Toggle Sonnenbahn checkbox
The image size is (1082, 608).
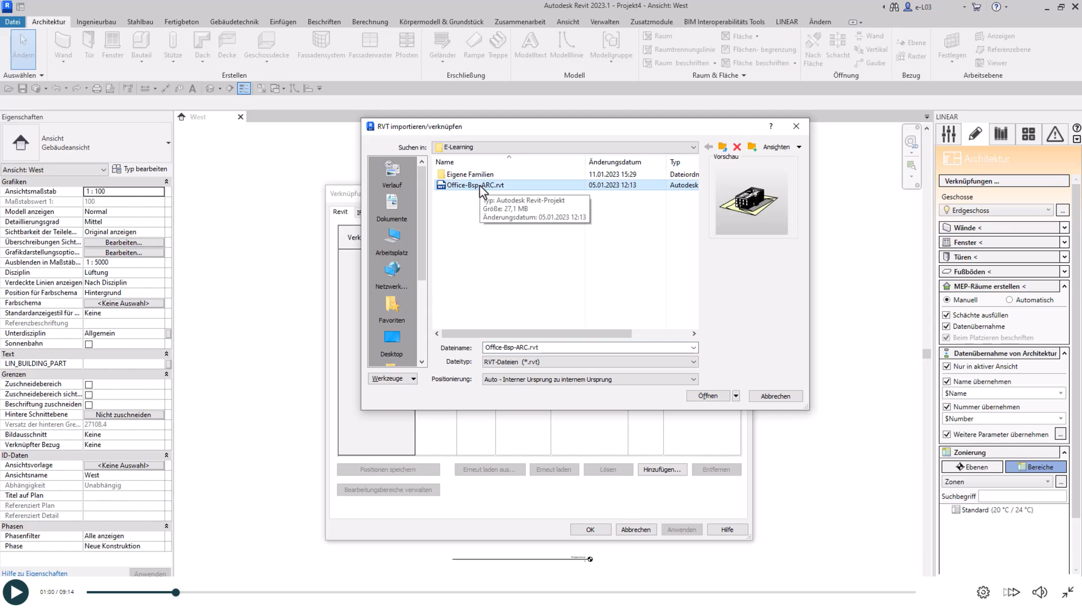89,344
